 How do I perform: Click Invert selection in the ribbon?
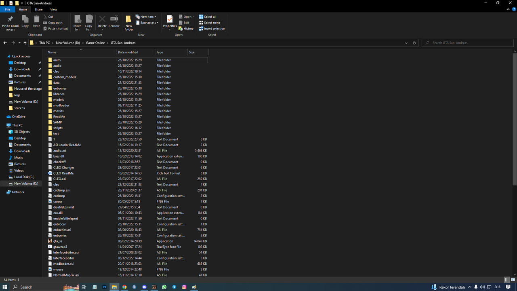click(x=212, y=29)
